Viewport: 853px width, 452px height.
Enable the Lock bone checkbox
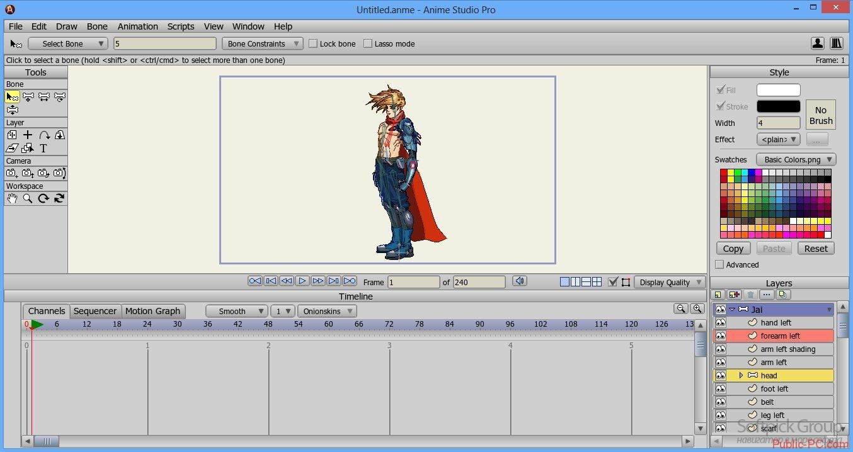(313, 43)
